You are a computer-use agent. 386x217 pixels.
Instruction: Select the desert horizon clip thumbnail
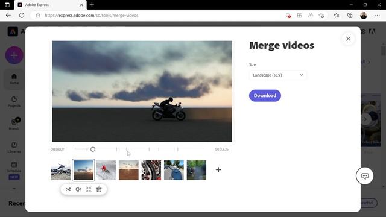[128, 170]
